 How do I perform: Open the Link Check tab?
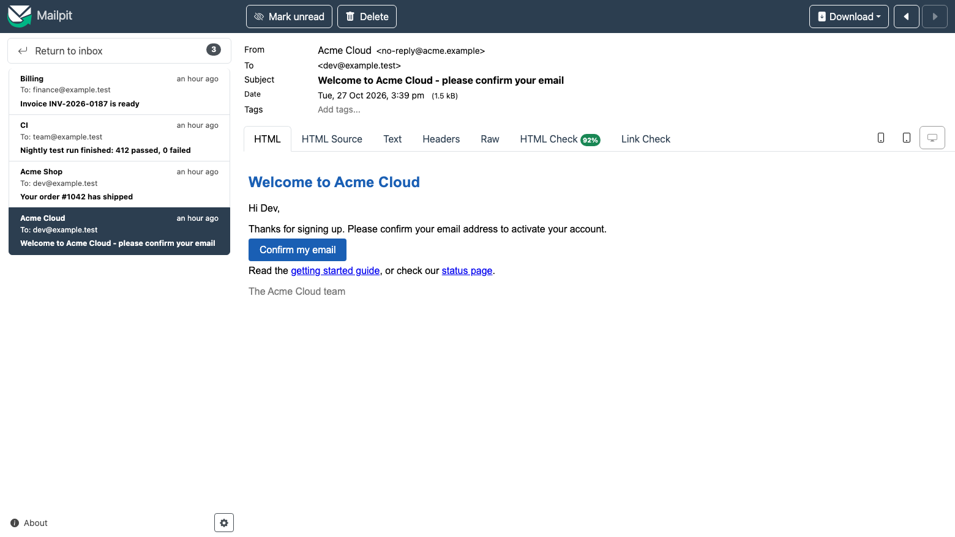pos(646,139)
